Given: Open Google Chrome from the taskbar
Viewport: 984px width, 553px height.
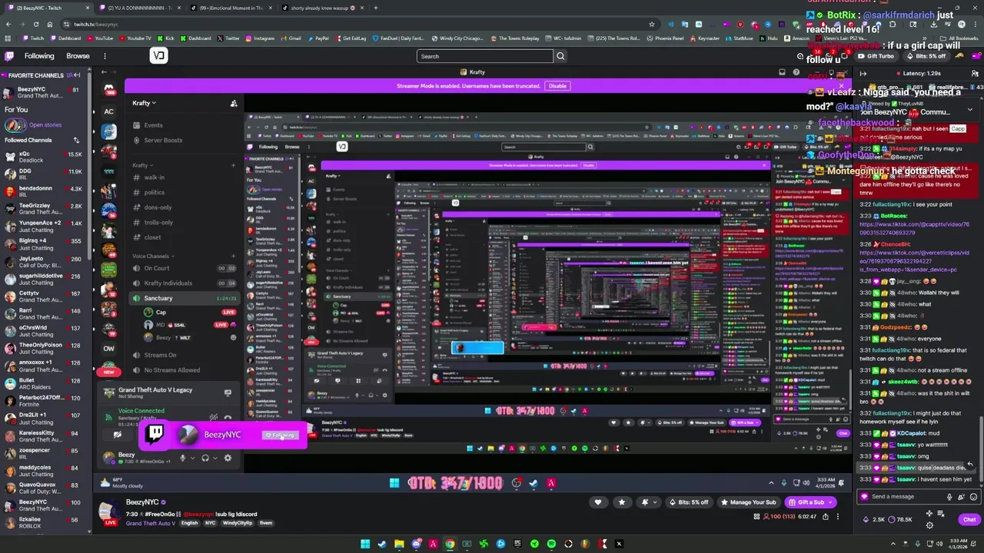Looking at the screenshot, I should (450, 544).
